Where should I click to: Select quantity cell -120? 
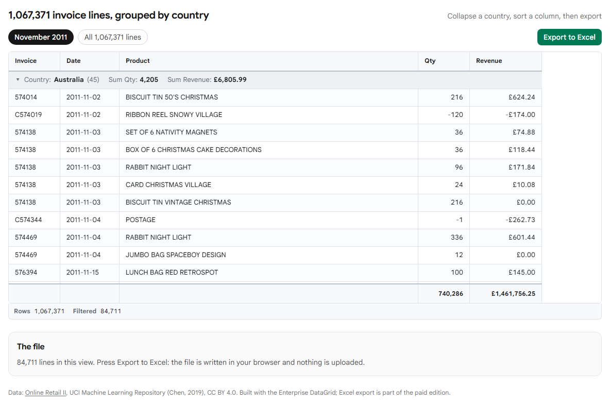coord(444,115)
